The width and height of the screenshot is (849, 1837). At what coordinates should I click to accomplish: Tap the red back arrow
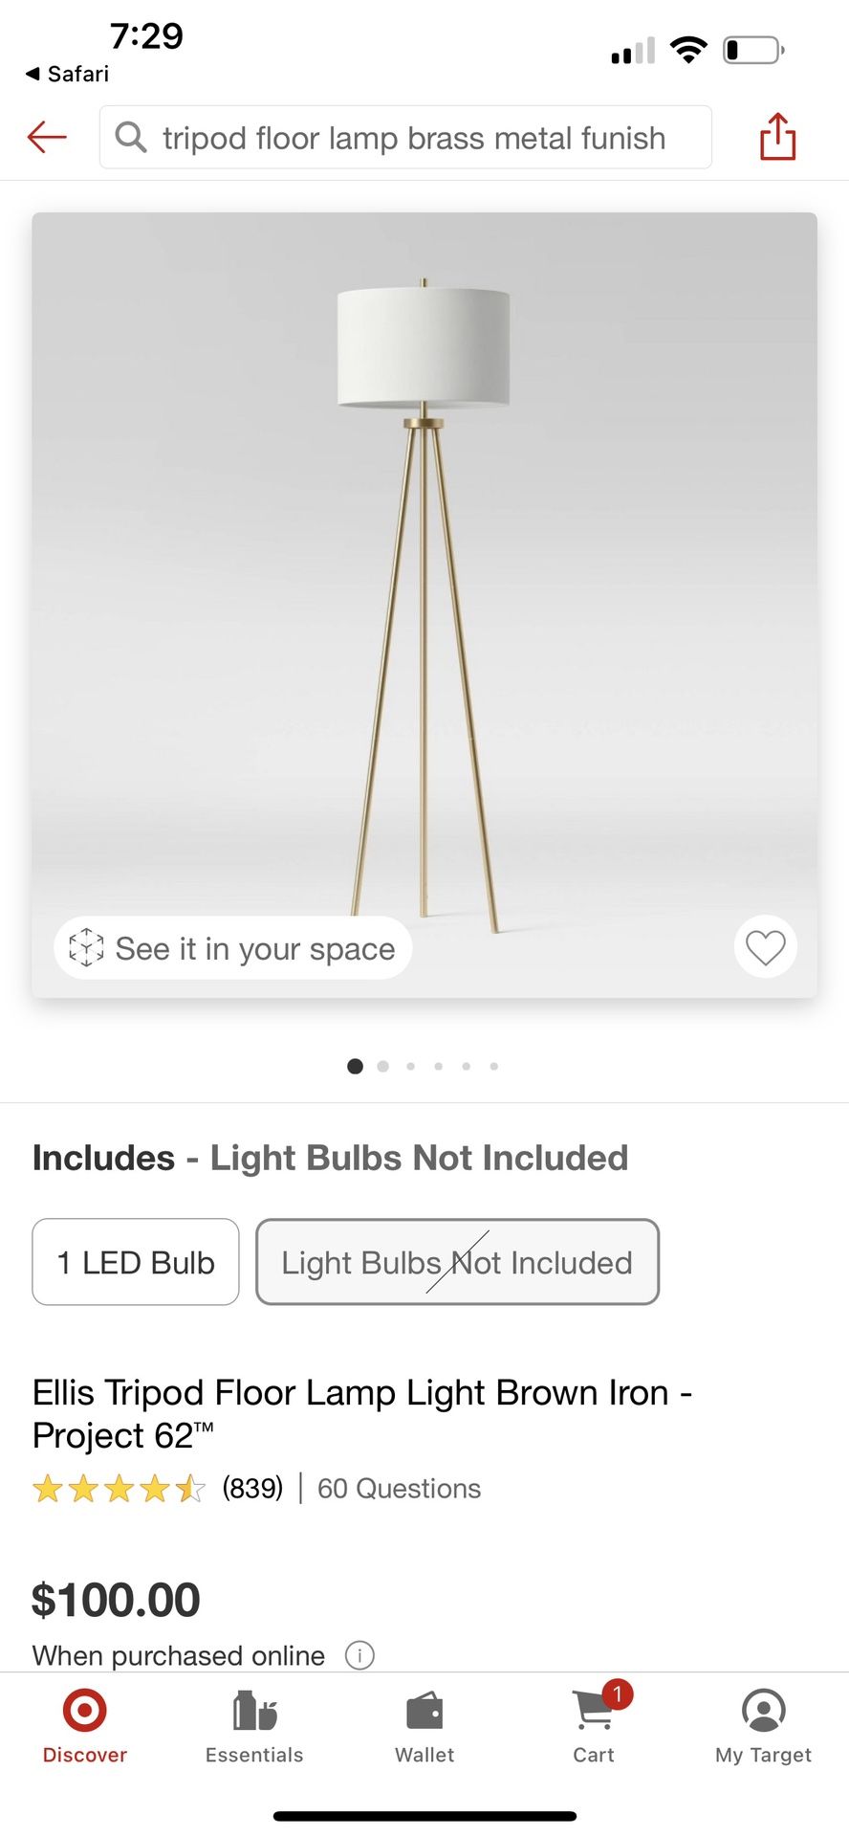point(47,138)
